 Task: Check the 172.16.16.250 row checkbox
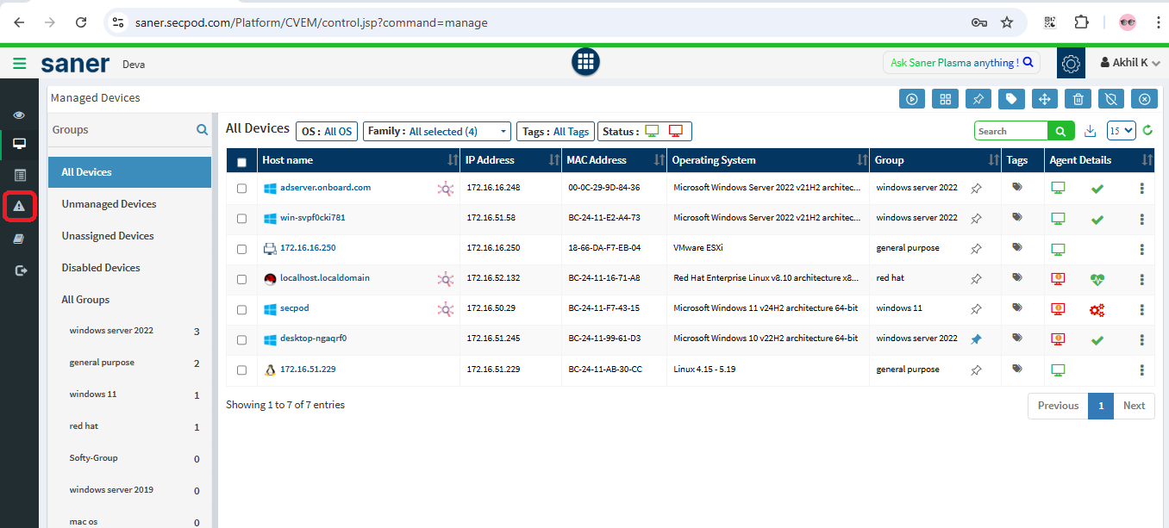[241, 249]
